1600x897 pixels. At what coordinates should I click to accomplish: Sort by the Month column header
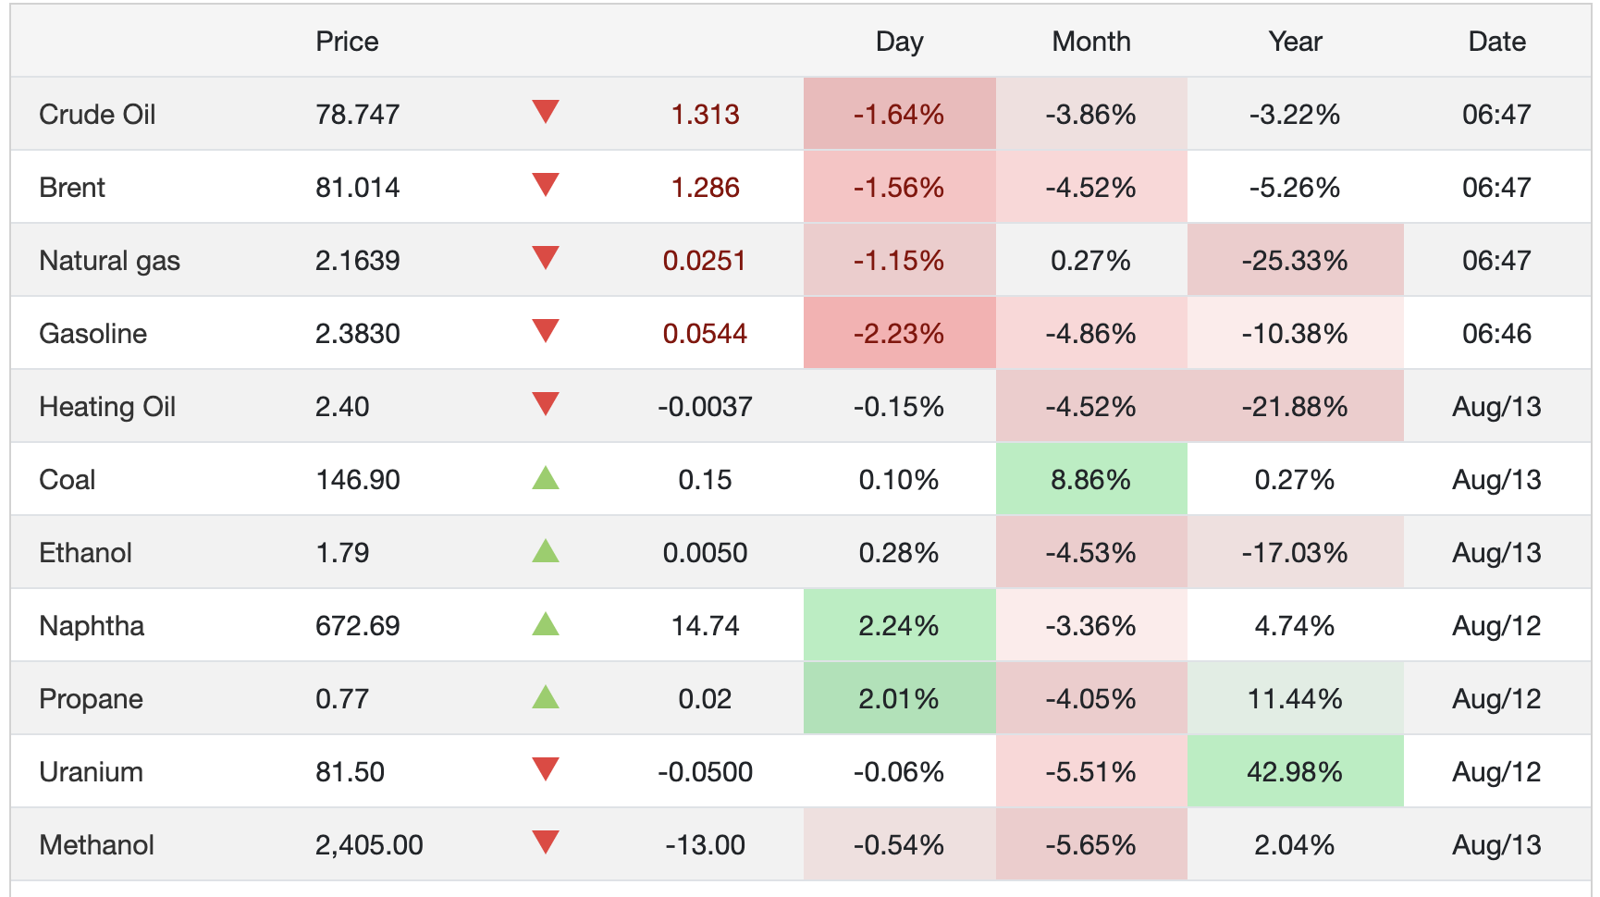1091,42
